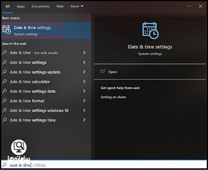
Task: Expand chevron for 'settings windows 10' suggestion
Action: pos(84,110)
